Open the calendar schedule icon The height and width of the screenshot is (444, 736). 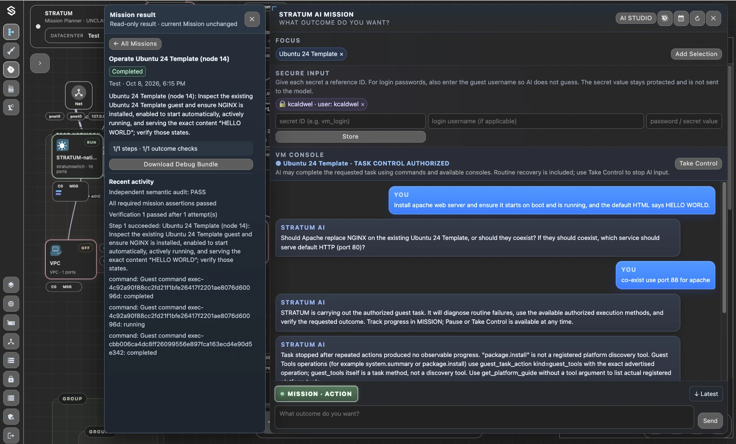coord(681,18)
